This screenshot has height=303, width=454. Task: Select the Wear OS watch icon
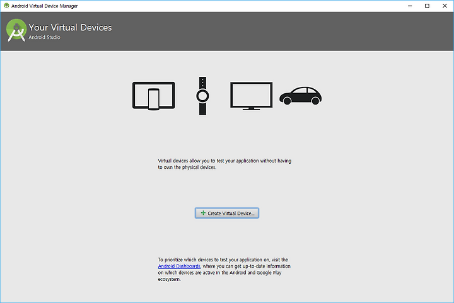(x=202, y=96)
